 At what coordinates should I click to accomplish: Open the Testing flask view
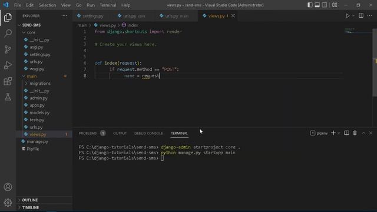point(8,97)
